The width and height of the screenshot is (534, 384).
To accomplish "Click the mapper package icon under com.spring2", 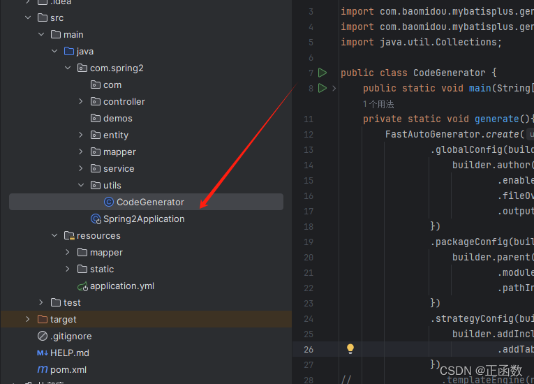I will point(96,152).
